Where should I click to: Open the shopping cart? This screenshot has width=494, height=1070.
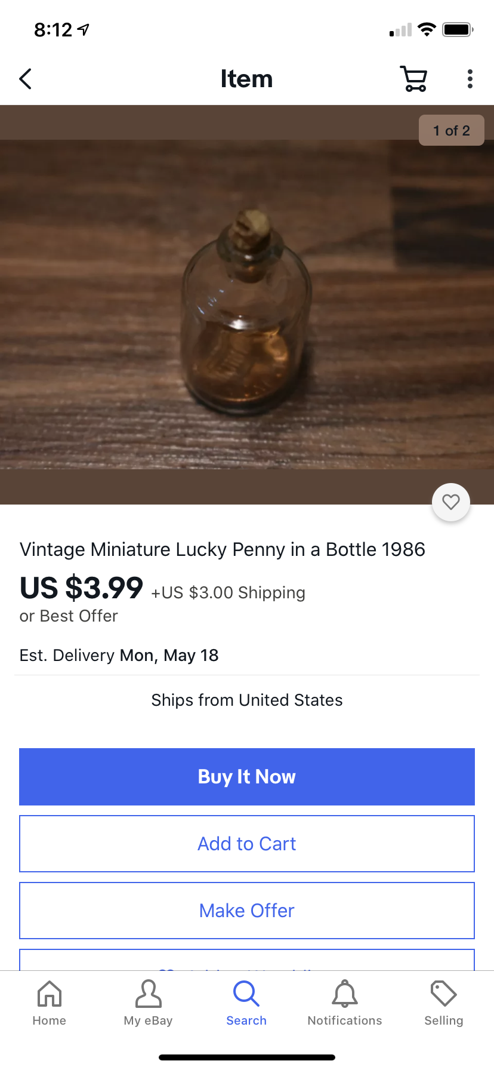click(413, 79)
